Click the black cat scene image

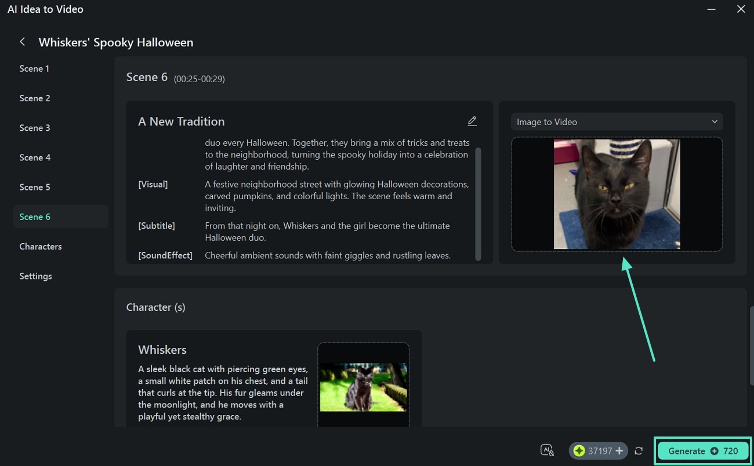tap(617, 194)
